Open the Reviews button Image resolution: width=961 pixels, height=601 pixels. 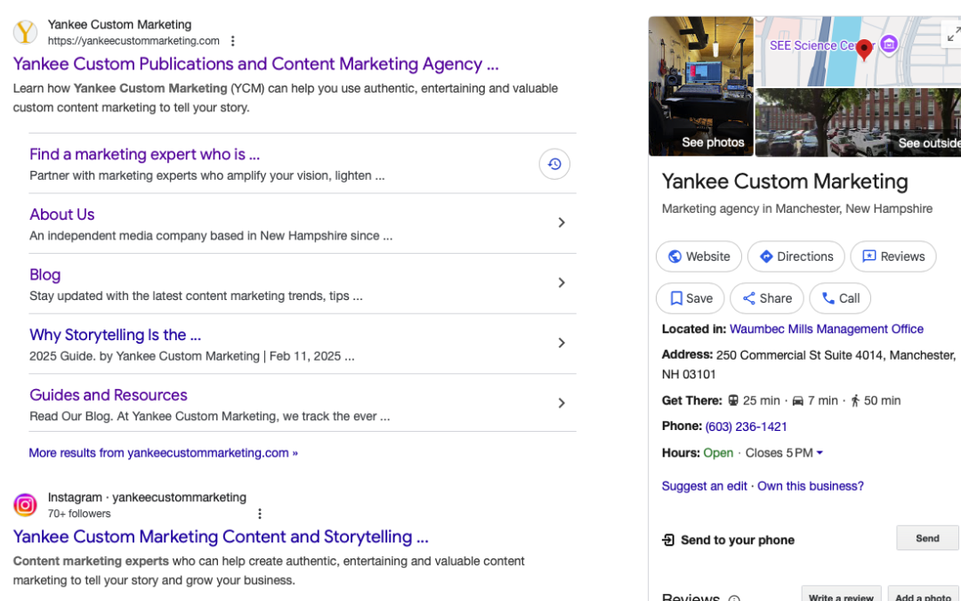[893, 256]
